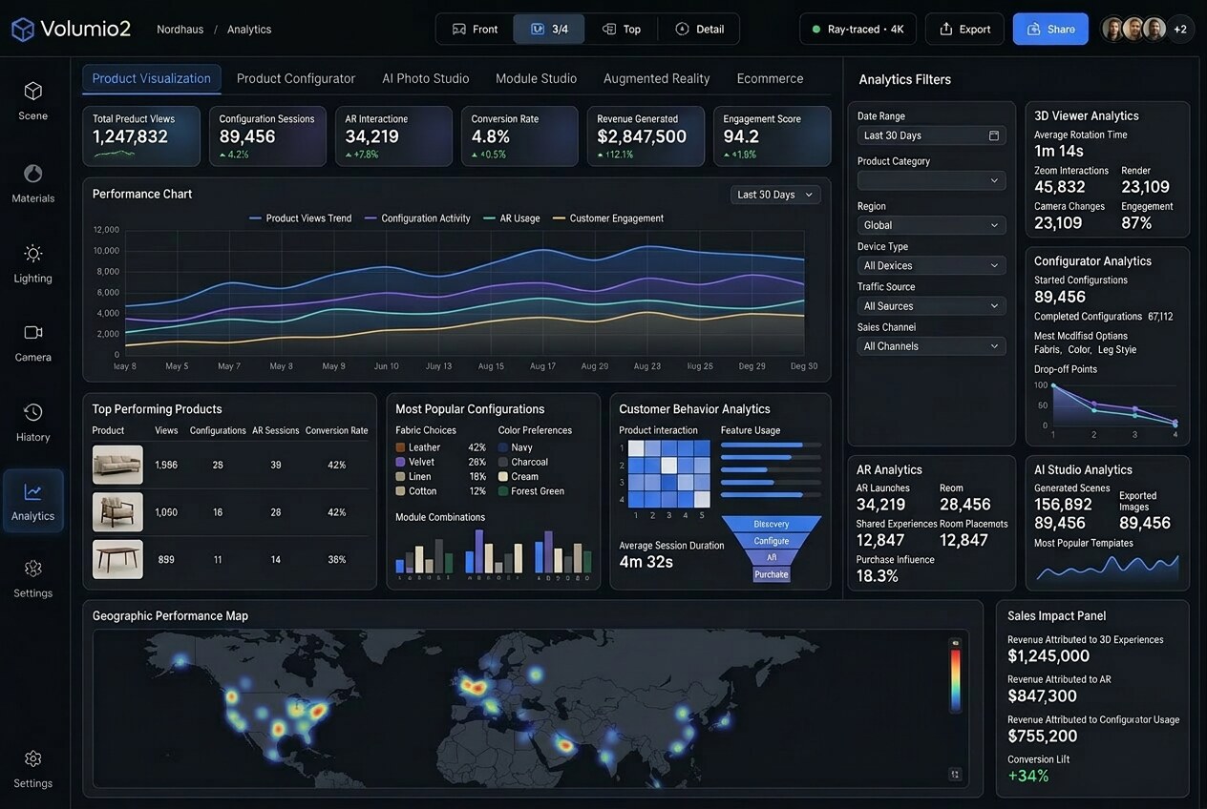The image size is (1207, 809).
Task: Switch to Top view
Action: [622, 29]
